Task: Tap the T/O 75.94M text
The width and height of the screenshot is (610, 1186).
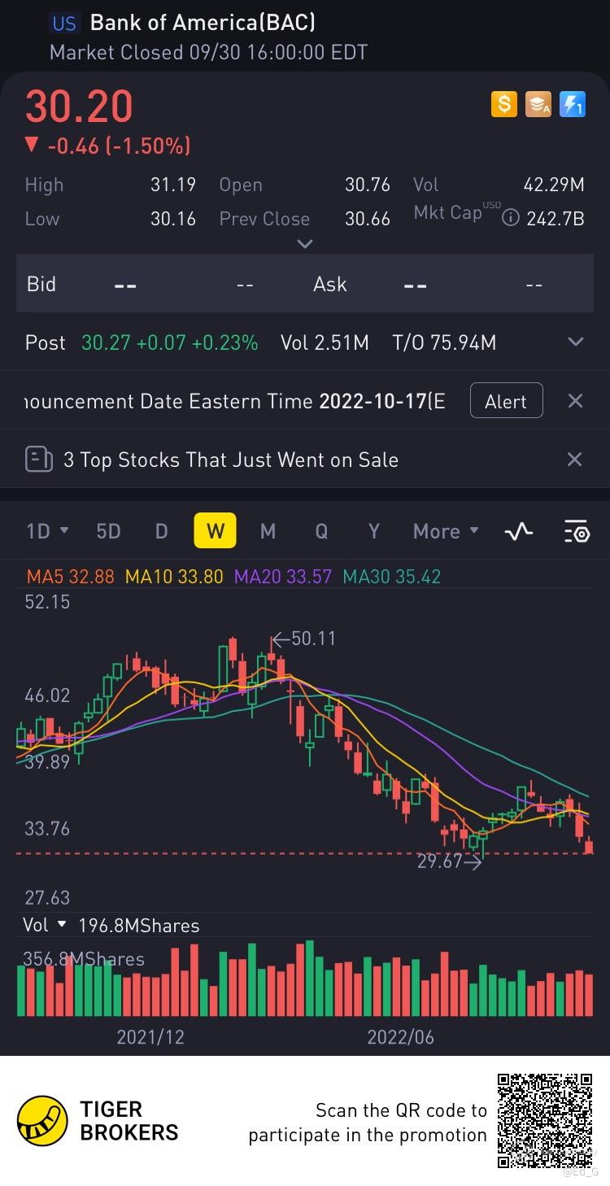Action: [444, 342]
